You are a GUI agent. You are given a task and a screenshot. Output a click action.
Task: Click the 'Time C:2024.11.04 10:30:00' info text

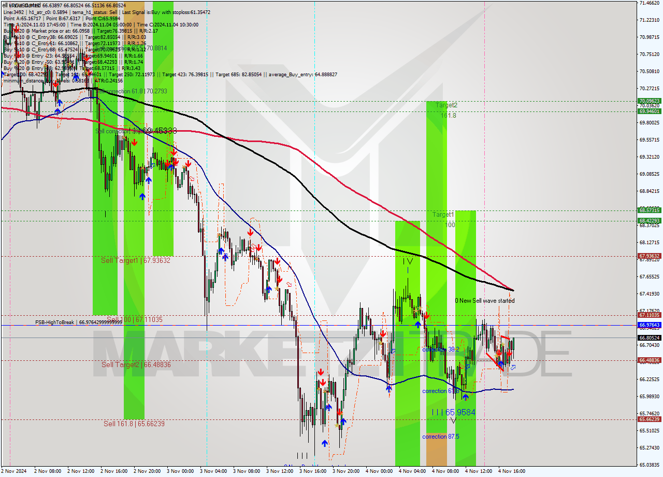click(x=168, y=24)
